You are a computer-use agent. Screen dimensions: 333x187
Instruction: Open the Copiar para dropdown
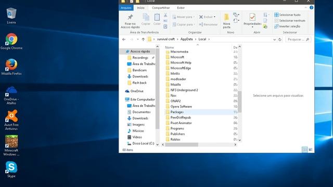click(184, 24)
